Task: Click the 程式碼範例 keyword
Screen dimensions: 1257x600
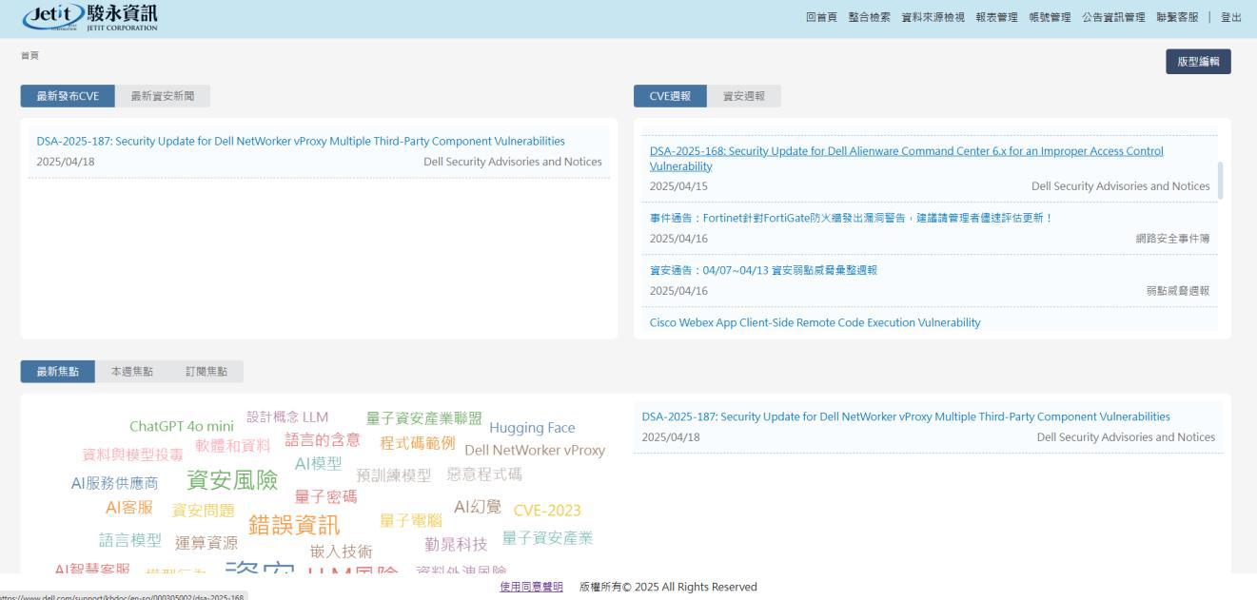Action: pyautogui.click(x=418, y=443)
